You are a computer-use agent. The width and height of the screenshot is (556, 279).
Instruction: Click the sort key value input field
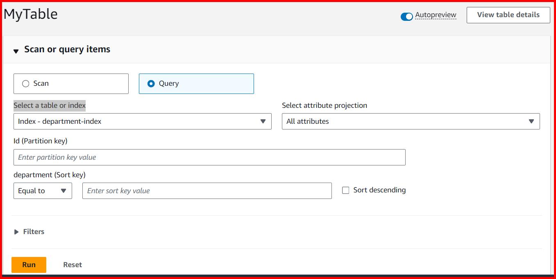[x=207, y=190]
